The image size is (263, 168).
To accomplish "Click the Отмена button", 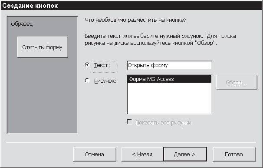I will pos(95,154).
